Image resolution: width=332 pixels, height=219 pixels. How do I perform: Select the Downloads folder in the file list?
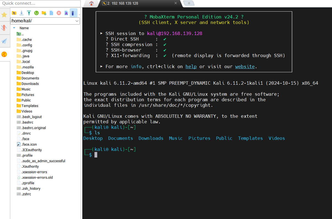coord(28,84)
